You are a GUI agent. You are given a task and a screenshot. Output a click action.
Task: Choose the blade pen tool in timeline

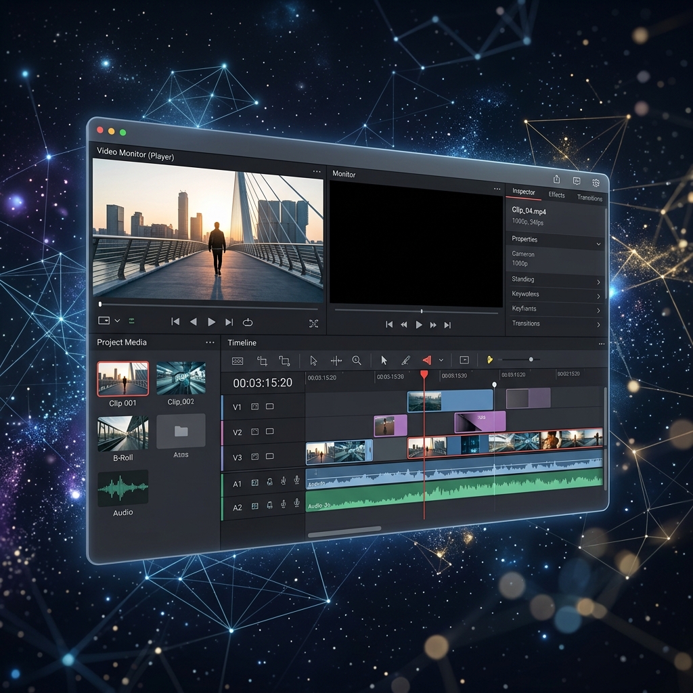coord(406,361)
